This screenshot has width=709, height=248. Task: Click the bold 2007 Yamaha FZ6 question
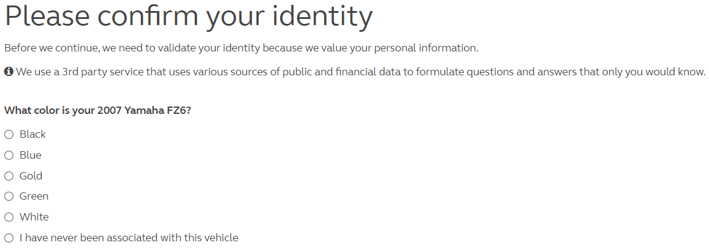tap(98, 111)
